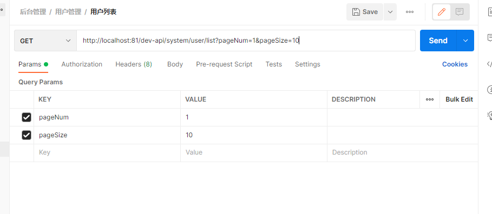The width and height of the screenshot is (492, 214).
Task: Open the Cookies link
Action: pos(455,64)
